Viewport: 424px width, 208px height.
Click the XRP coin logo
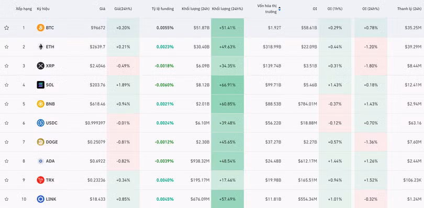tap(40, 66)
